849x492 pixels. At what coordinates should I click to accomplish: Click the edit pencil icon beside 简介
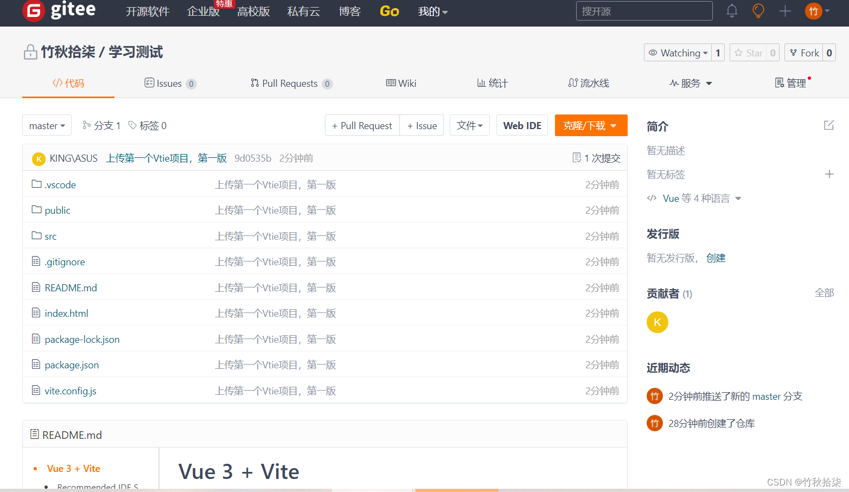point(828,124)
